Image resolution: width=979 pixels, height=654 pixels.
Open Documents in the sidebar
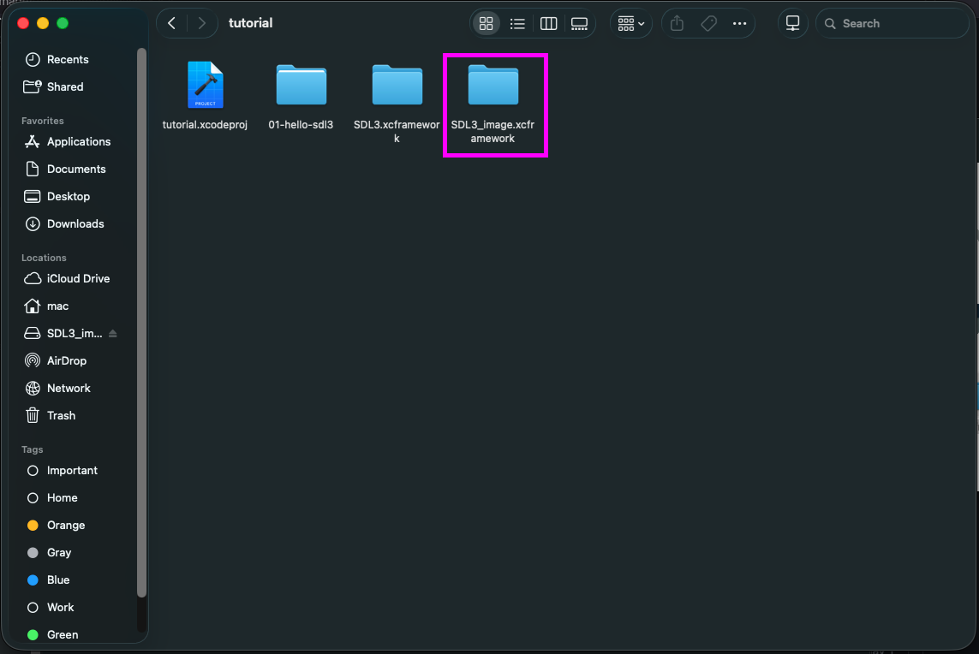pos(76,169)
